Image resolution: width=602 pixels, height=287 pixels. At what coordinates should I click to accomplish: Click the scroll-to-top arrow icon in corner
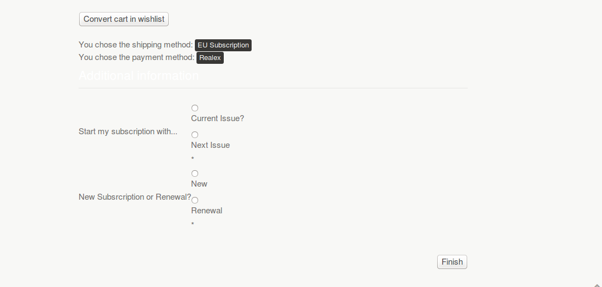point(597,285)
